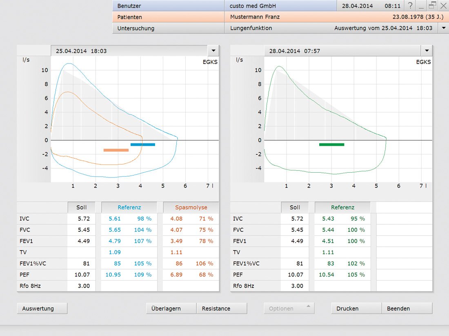Click the Auswertung button

point(42,308)
